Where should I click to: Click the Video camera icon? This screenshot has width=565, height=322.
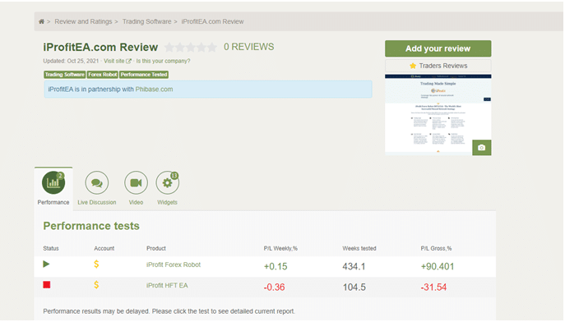tap(136, 182)
